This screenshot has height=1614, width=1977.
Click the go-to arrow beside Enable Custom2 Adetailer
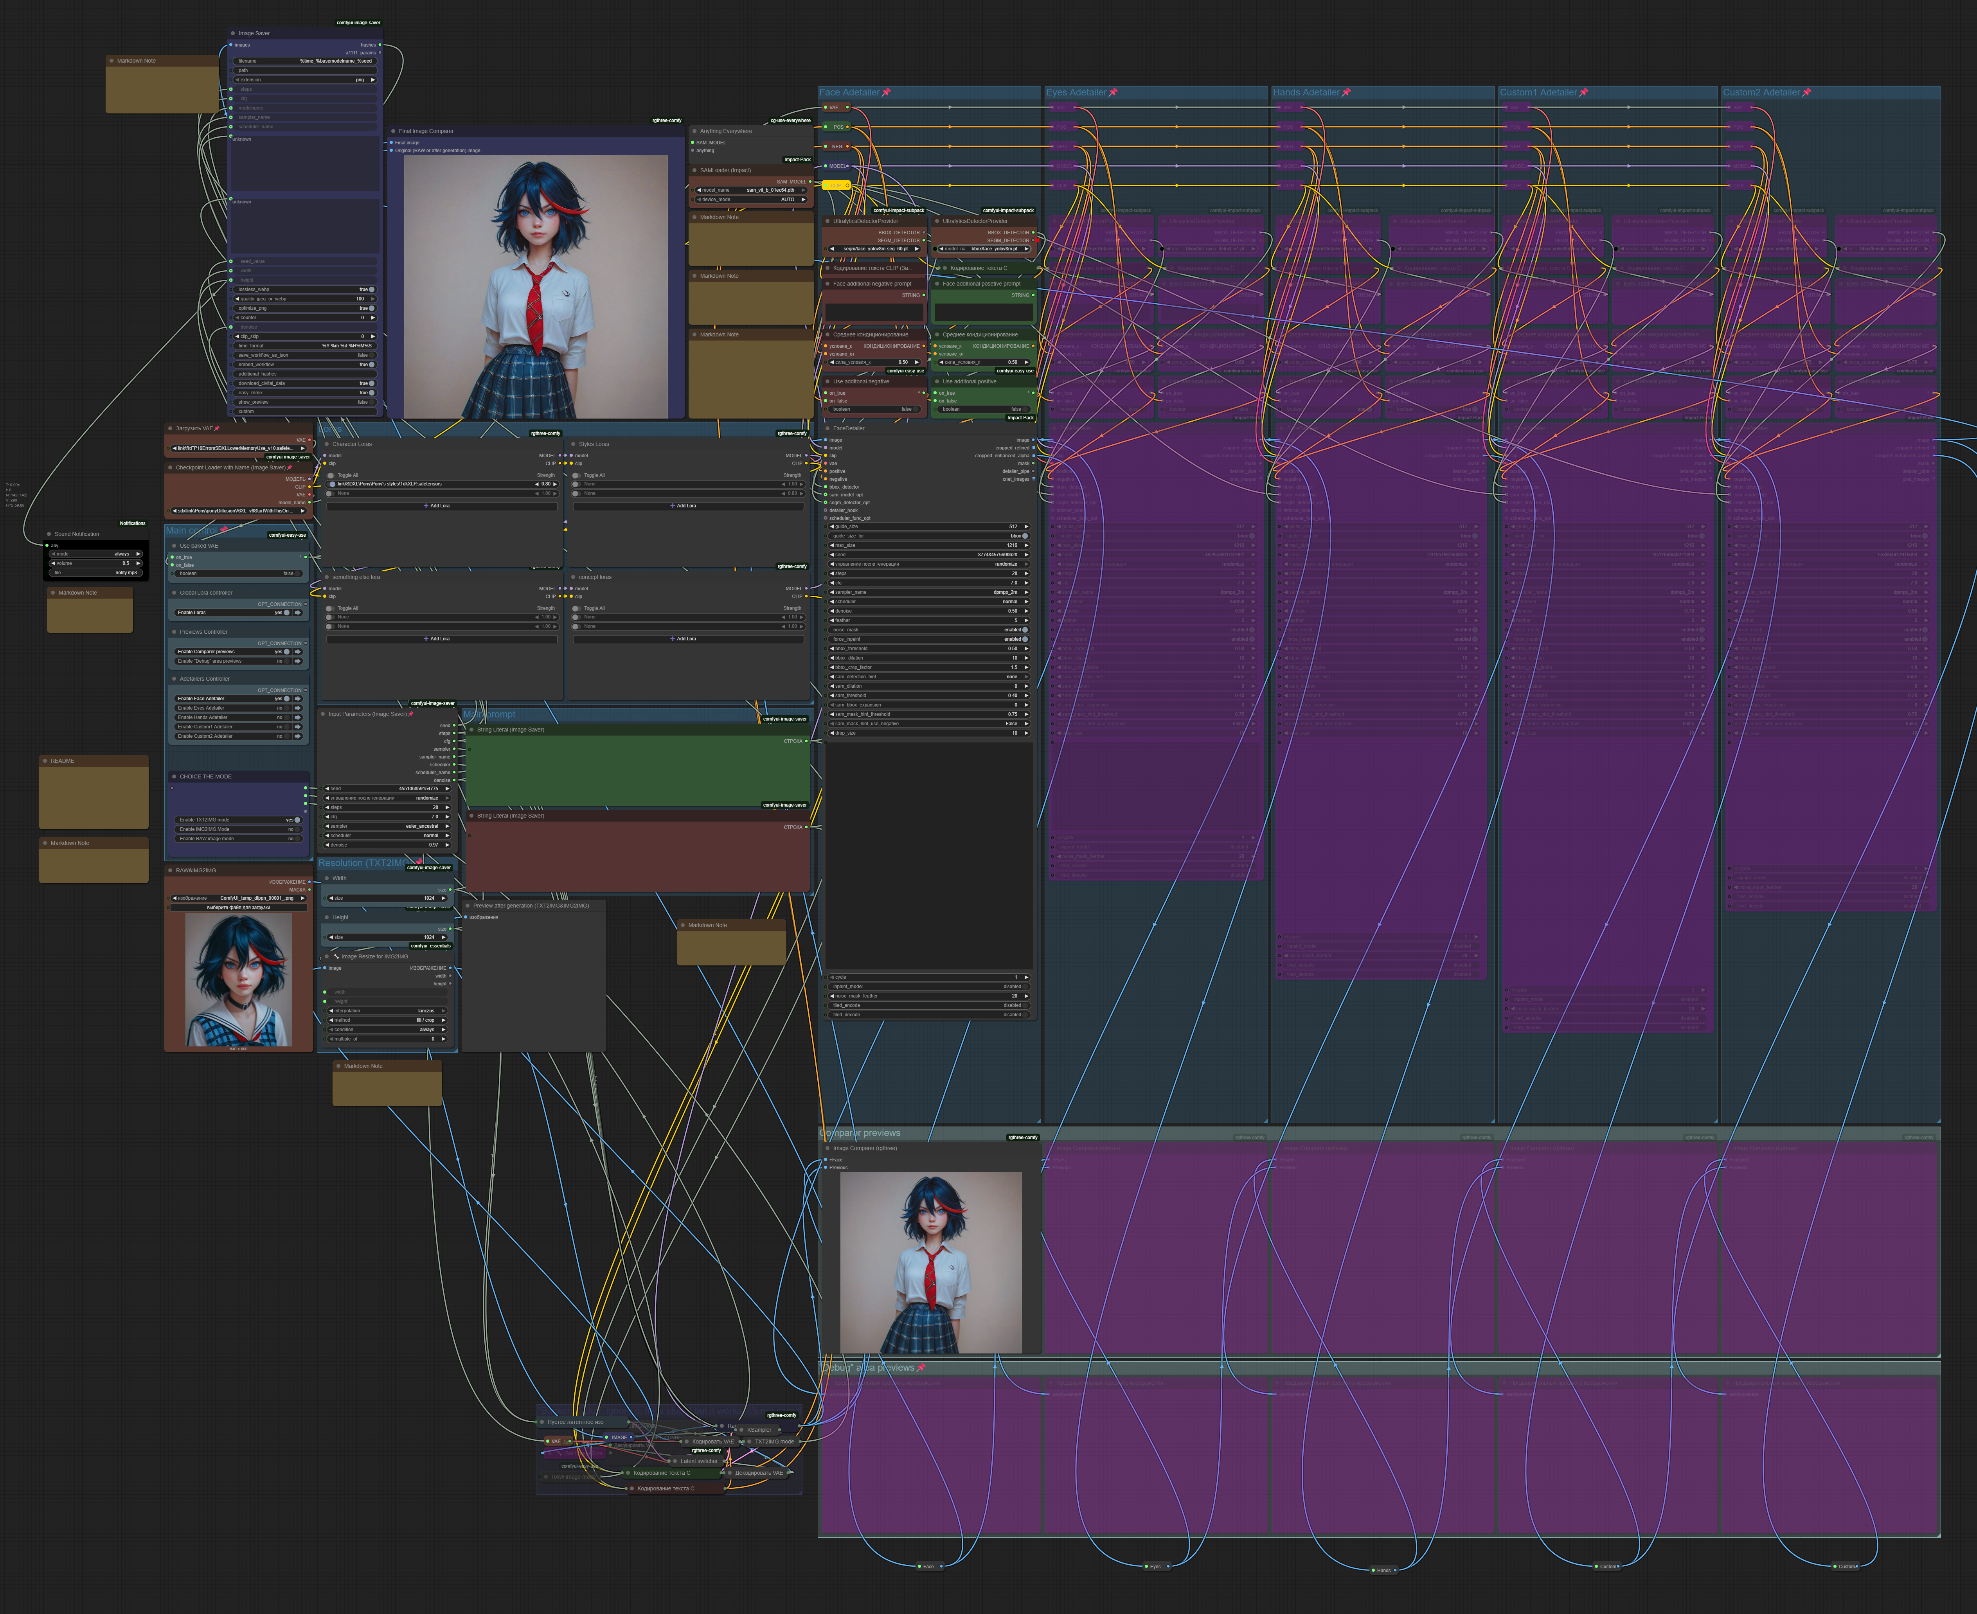tap(298, 736)
